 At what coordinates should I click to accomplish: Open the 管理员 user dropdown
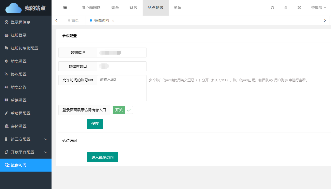point(319,8)
